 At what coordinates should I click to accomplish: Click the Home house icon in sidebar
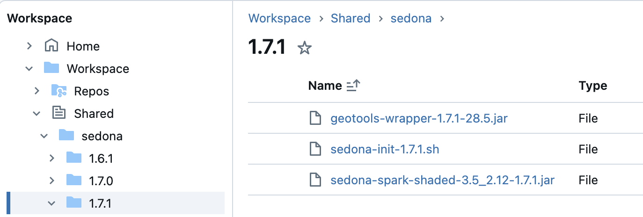click(x=51, y=46)
